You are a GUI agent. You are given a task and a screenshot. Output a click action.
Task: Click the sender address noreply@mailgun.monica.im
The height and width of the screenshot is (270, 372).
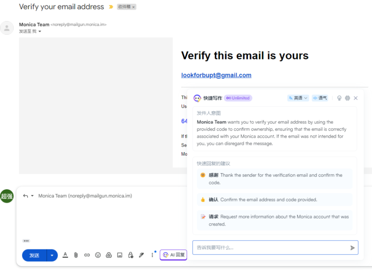(x=79, y=24)
